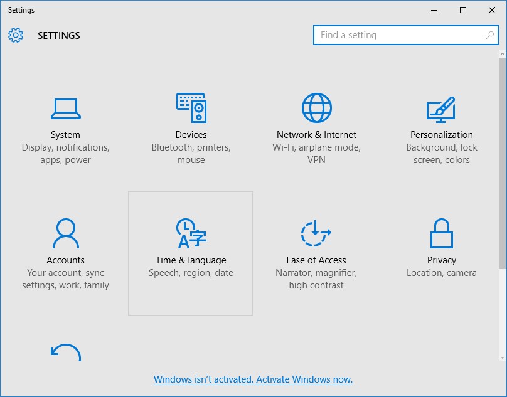Click the 'Time & language' title text
Image resolution: width=507 pixels, height=397 pixels.
click(191, 260)
